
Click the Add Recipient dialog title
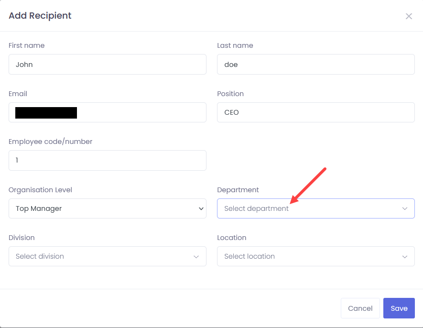coord(40,16)
